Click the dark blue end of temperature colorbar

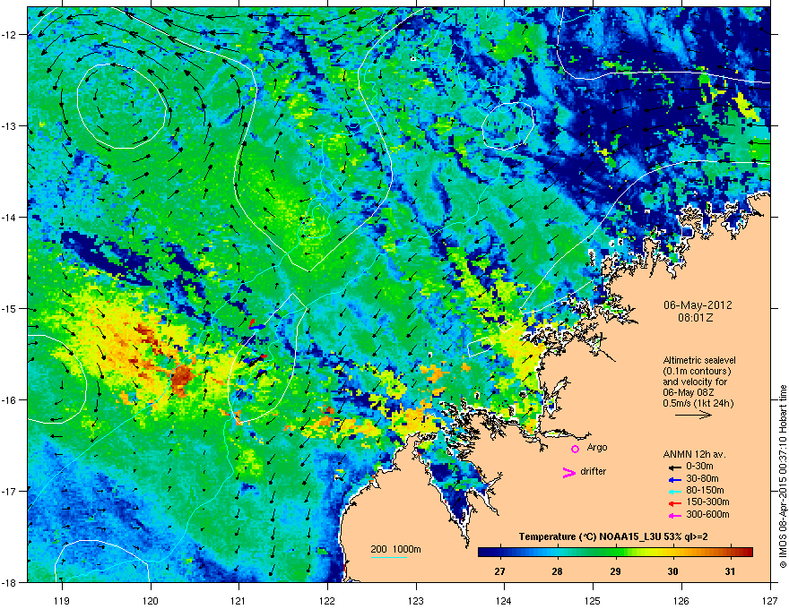click(484, 553)
